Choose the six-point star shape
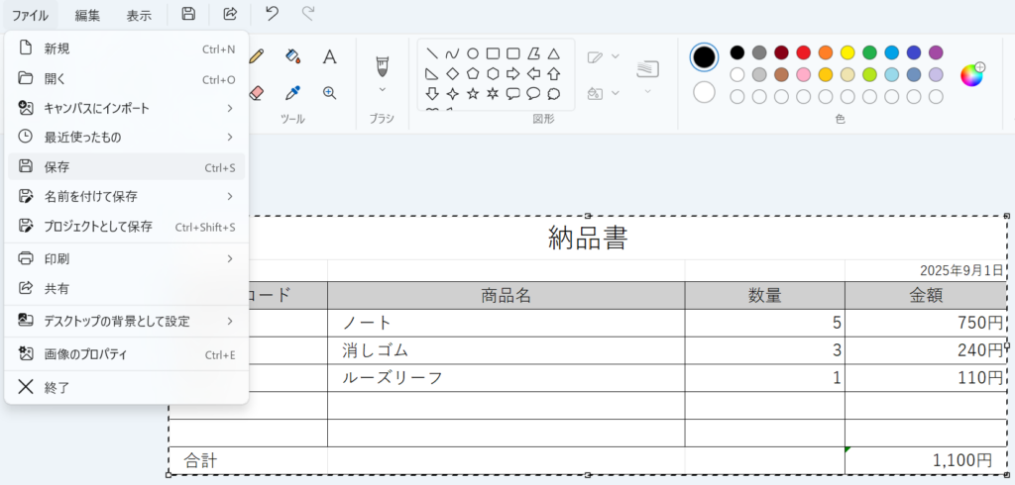 click(x=493, y=94)
